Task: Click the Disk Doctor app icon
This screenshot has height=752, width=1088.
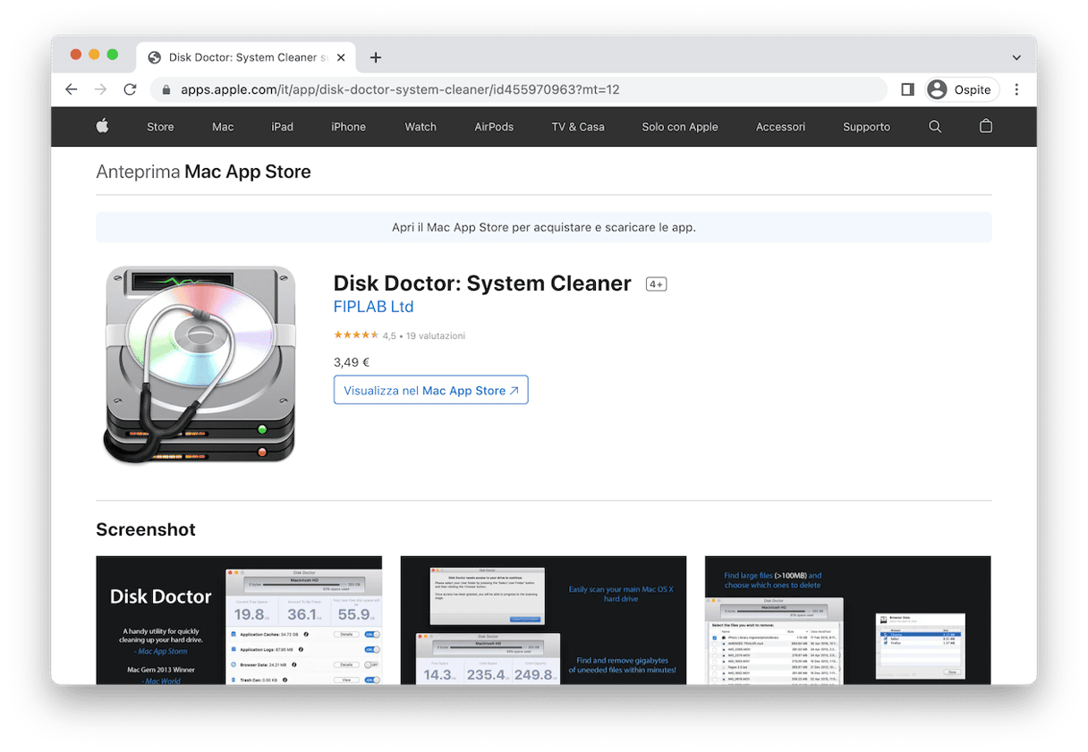Action: pos(200,365)
